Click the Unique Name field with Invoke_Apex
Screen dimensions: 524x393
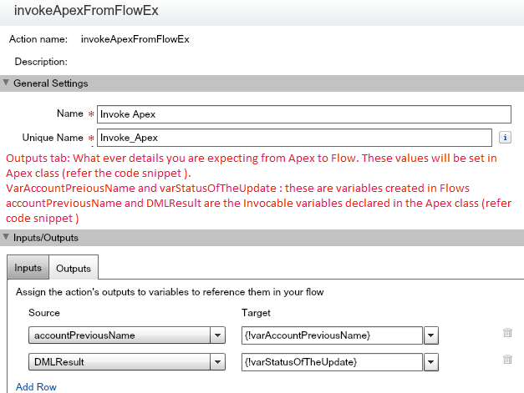(294, 138)
